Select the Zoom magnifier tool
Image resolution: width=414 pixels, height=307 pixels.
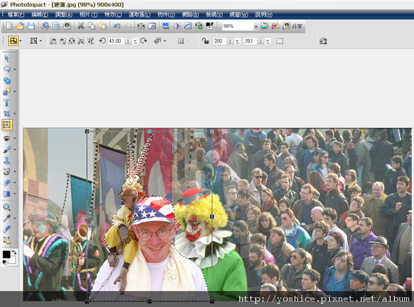point(7,206)
